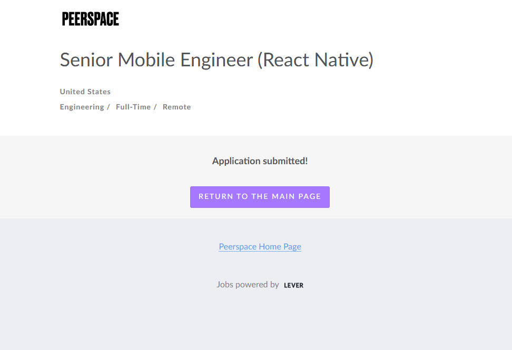The width and height of the screenshot is (512, 350).
Task: Select the Full-Time commitment label
Action: (133, 107)
